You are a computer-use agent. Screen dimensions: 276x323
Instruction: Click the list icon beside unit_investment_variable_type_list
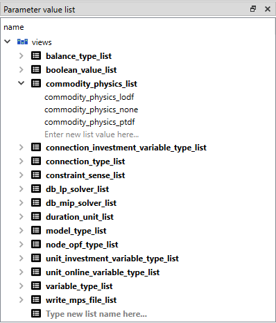36,258
